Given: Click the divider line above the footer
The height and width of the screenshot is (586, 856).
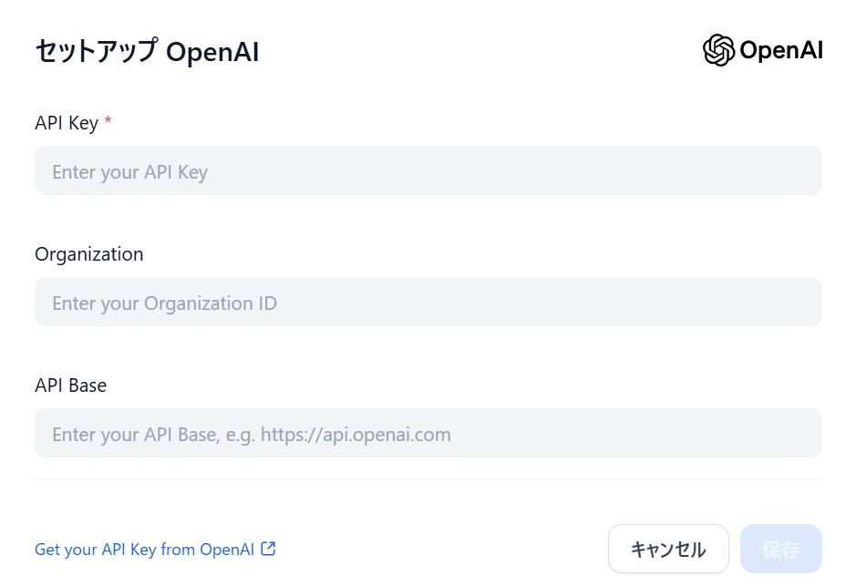Looking at the screenshot, I should point(428,480).
